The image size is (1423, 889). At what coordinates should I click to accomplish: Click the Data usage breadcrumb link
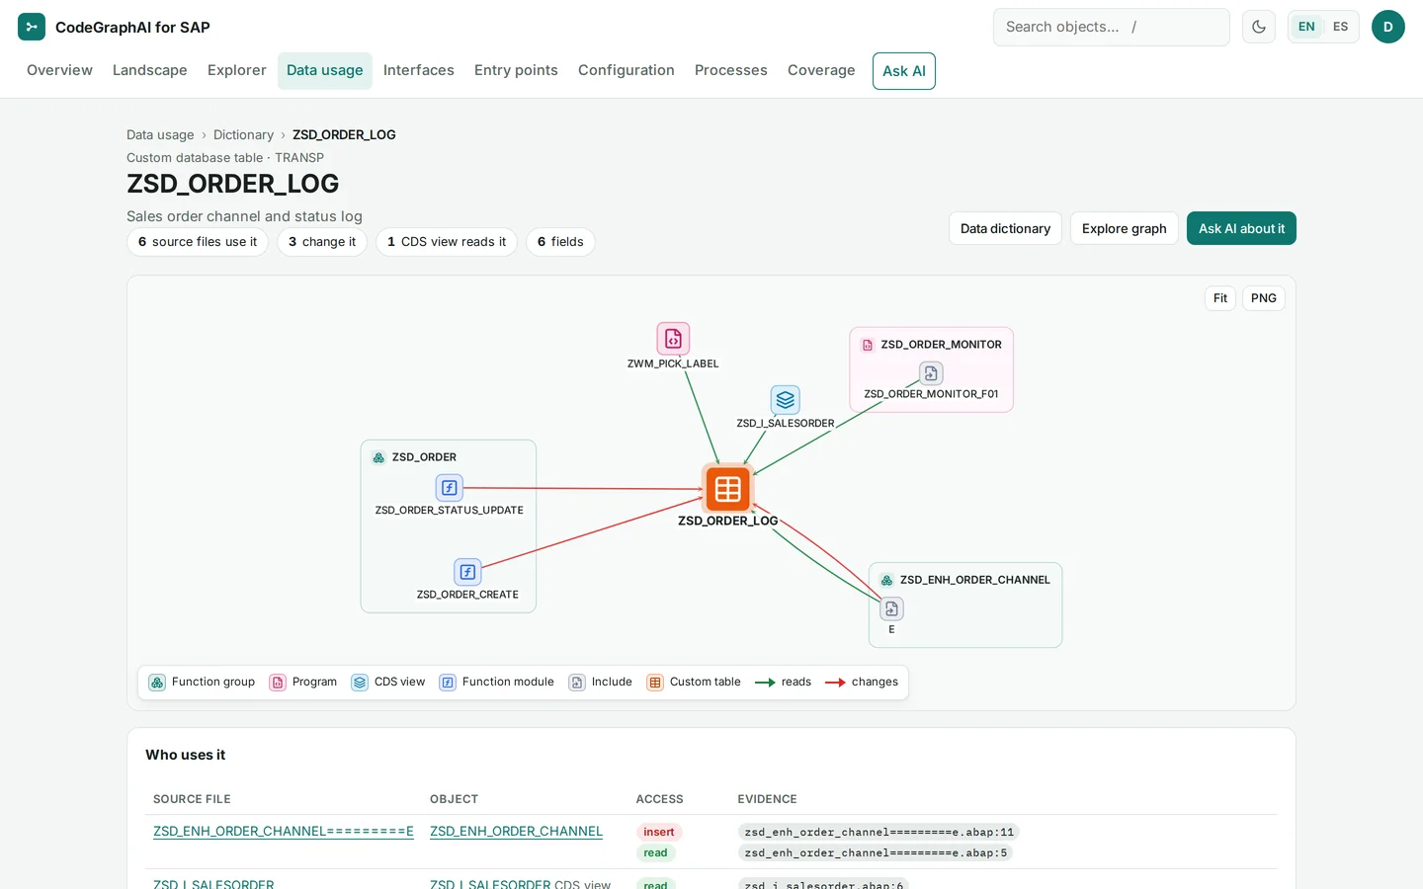pos(160,135)
